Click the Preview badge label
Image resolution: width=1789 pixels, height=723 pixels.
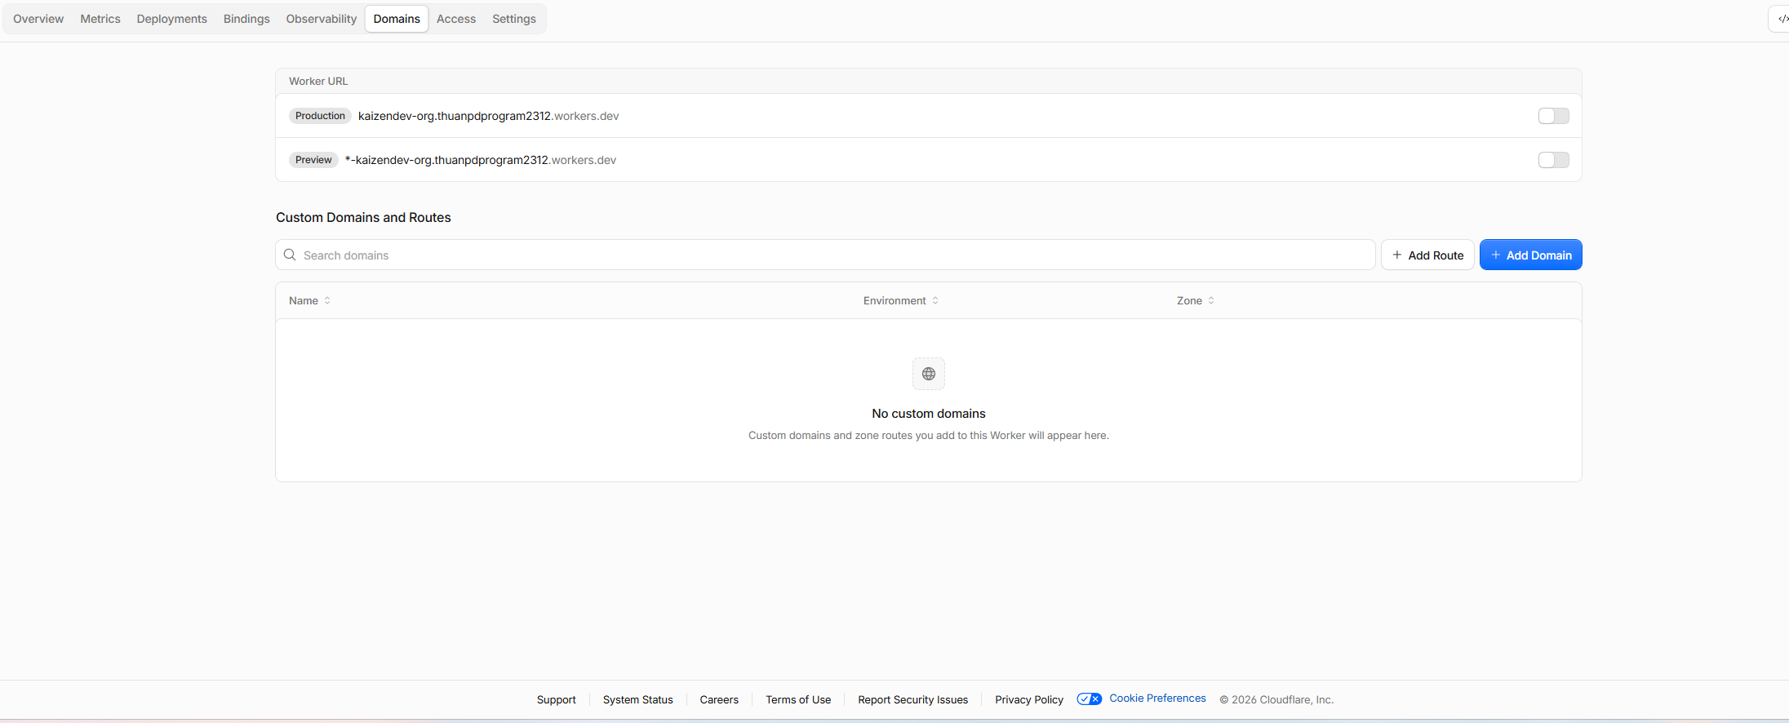pos(313,160)
